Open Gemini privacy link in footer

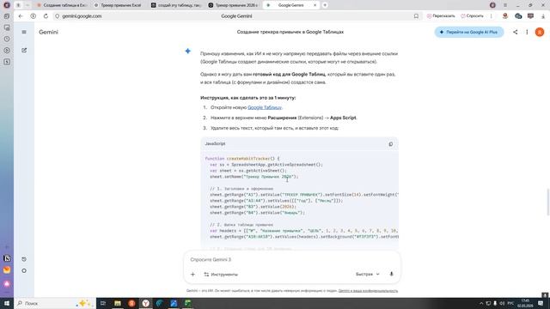pyautogui.click(x=368, y=291)
